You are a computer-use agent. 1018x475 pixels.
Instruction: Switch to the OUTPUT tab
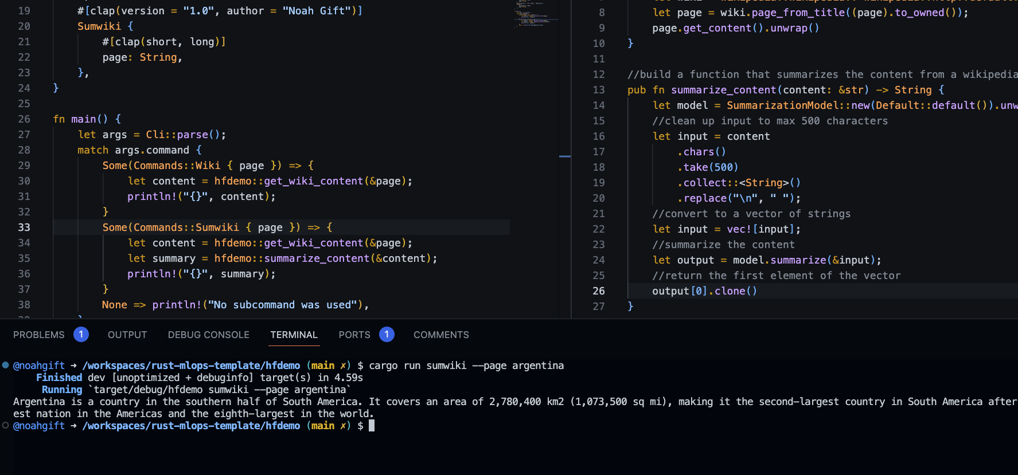127,335
